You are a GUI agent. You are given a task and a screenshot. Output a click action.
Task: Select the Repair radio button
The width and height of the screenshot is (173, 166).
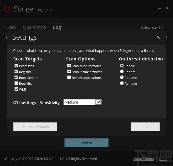tap(122, 66)
